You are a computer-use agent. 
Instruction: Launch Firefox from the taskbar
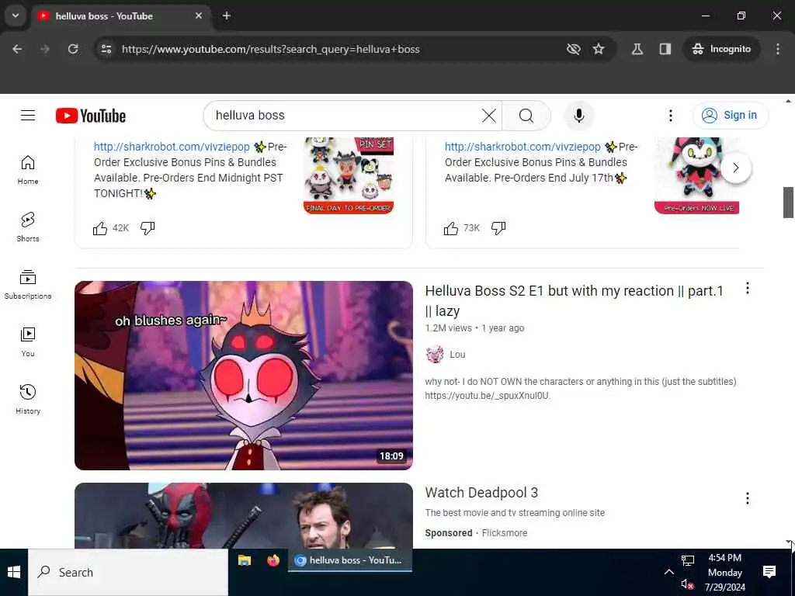pyautogui.click(x=273, y=560)
